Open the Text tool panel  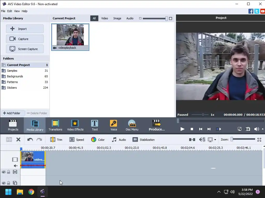[x=95, y=125]
